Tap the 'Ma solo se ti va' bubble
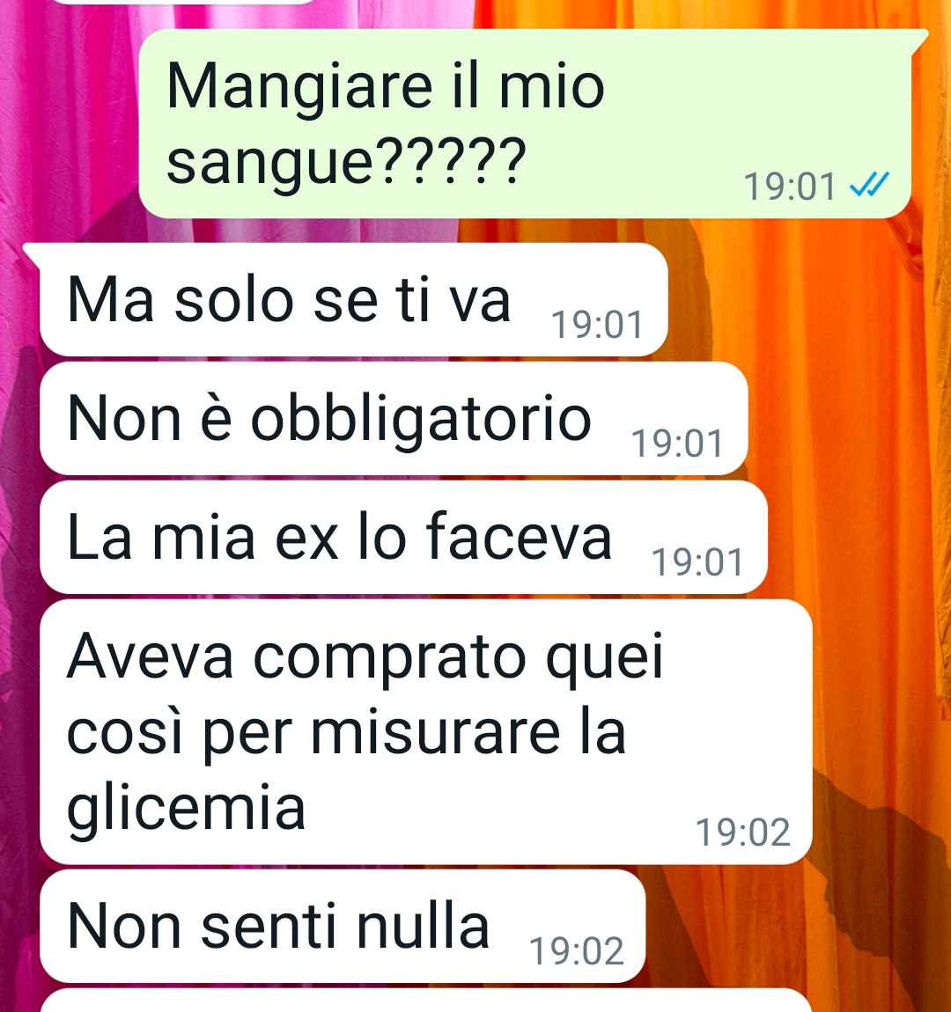This screenshot has width=951, height=1012. click(x=353, y=300)
